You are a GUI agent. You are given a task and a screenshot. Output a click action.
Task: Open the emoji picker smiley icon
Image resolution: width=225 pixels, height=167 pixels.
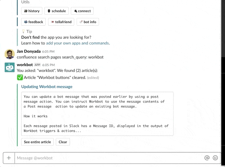click(215, 158)
